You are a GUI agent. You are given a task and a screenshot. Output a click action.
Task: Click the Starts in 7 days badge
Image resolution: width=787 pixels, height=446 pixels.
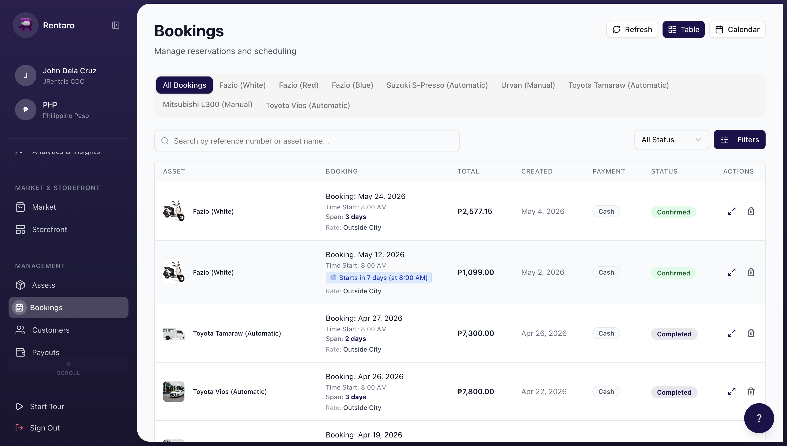pyautogui.click(x=379, y=278)
